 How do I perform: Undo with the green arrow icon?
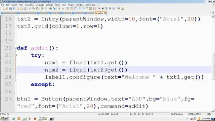(x=42, y=8)
